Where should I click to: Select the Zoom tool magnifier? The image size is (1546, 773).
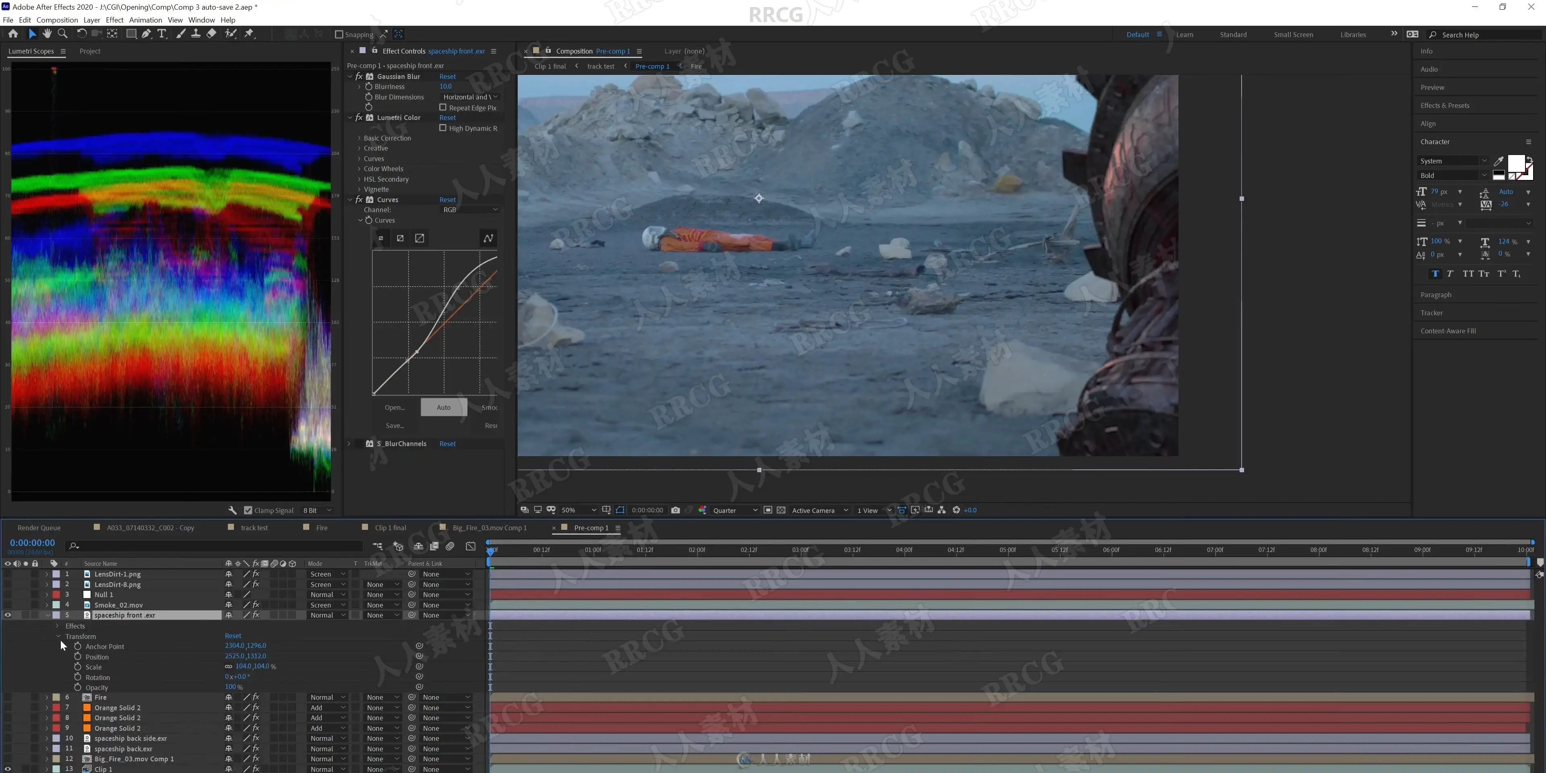(62, 33)
